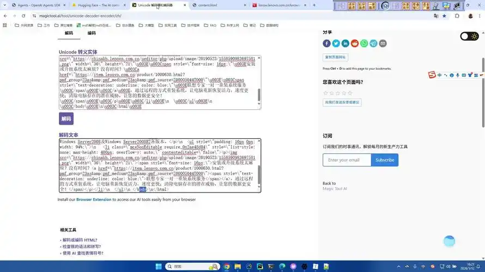Open the translate page icon
This screenshot has width=485, height=272.
tap(436, 16)
